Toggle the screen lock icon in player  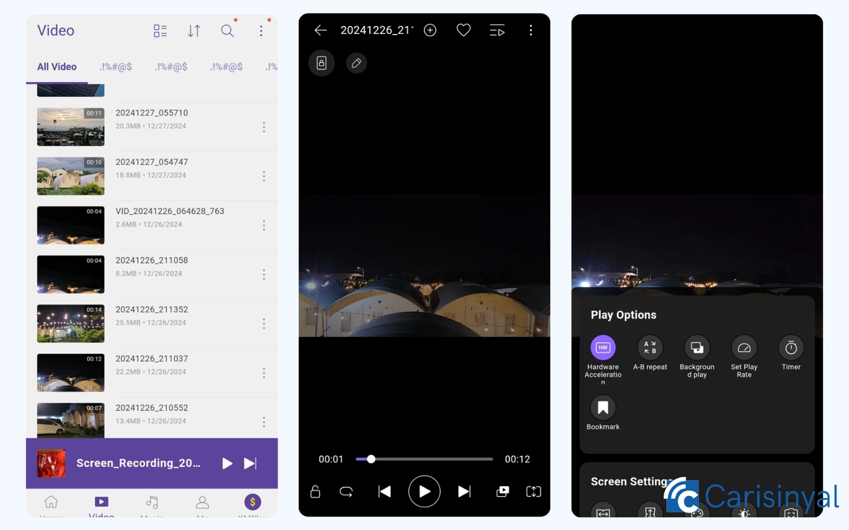(x=321, y=63)
